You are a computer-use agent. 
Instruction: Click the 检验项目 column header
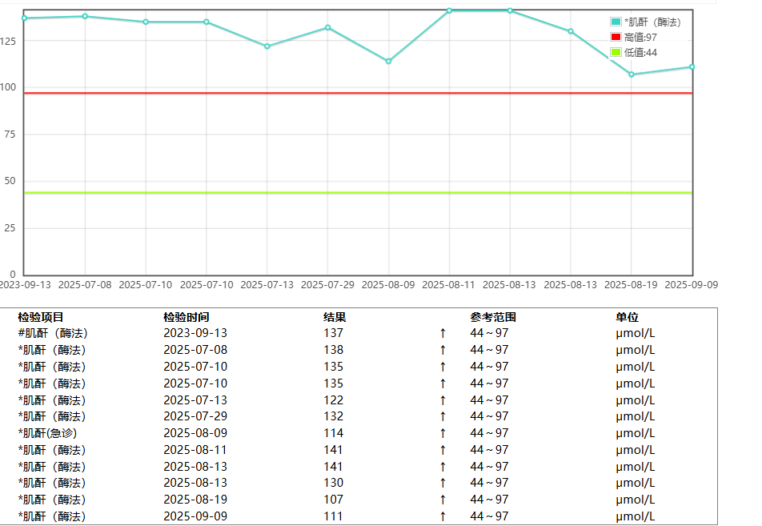tap(41, 317)
